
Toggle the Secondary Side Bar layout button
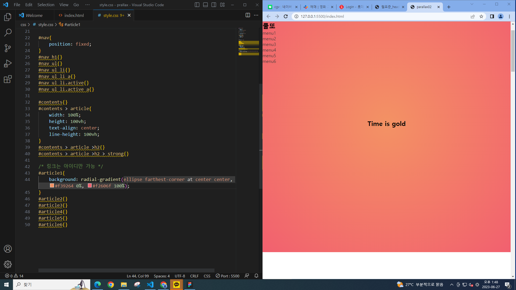coord(214,5)
